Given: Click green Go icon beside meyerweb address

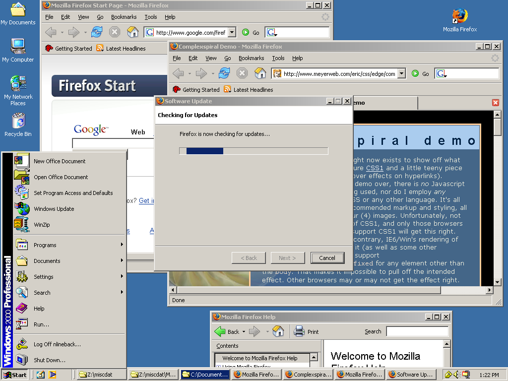Looking at the screenshot, I should 416,74.
